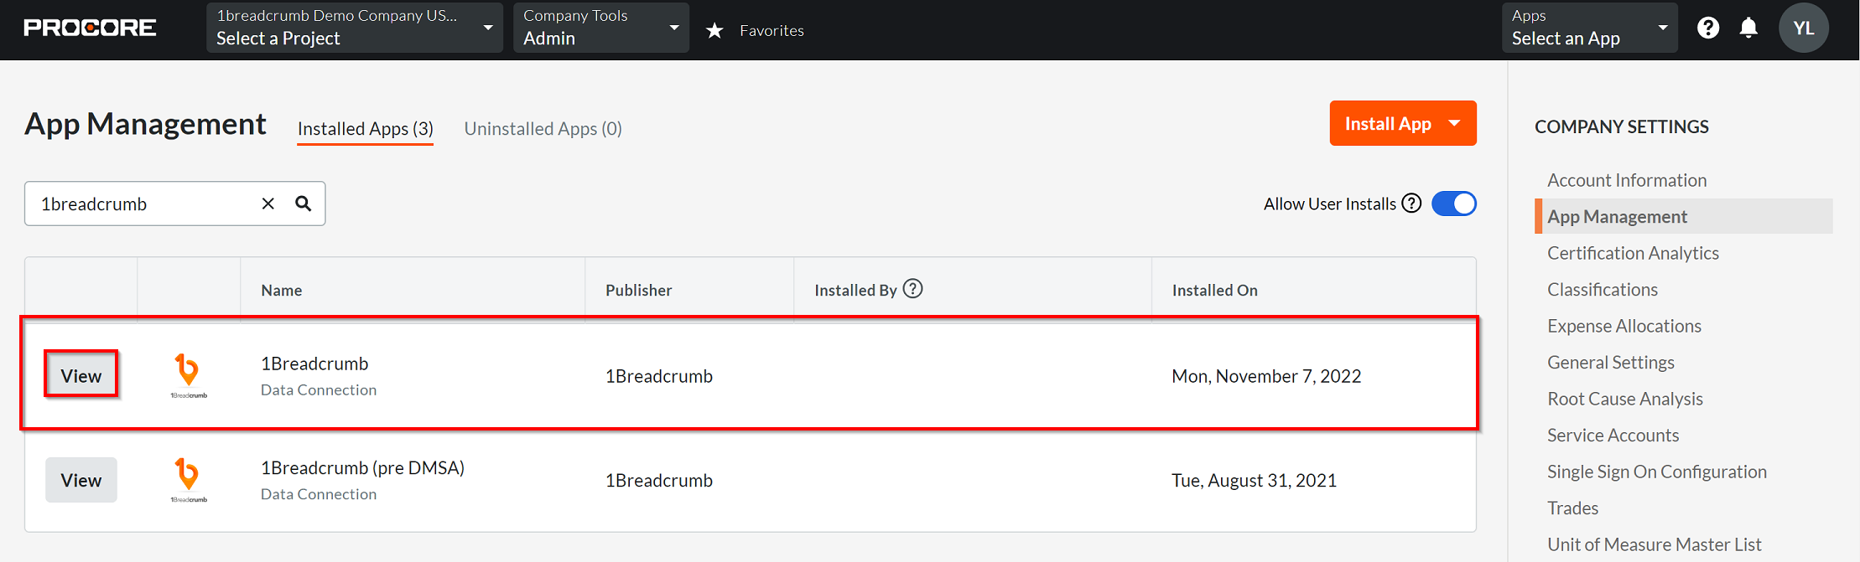Viewport: 1860px width, 562px height.
Task: Click View for the 1Breadcrumb app
Action: [81, 376]
